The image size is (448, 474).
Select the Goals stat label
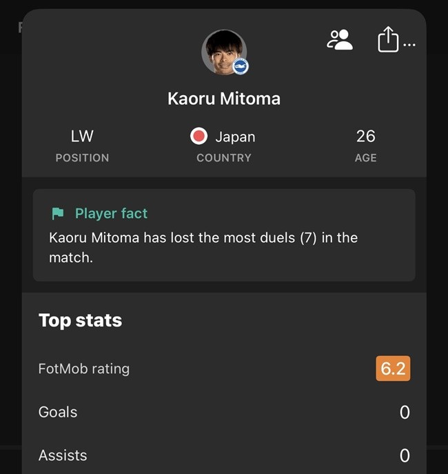click(x=58, y=412)
